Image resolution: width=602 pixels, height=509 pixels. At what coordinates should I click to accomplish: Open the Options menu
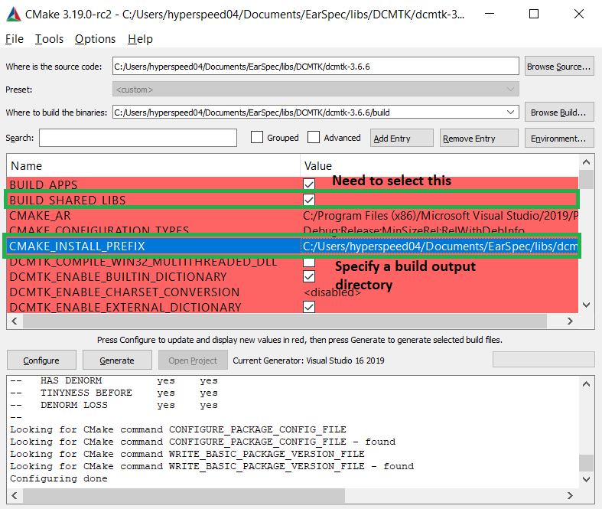tap(95, 39)
